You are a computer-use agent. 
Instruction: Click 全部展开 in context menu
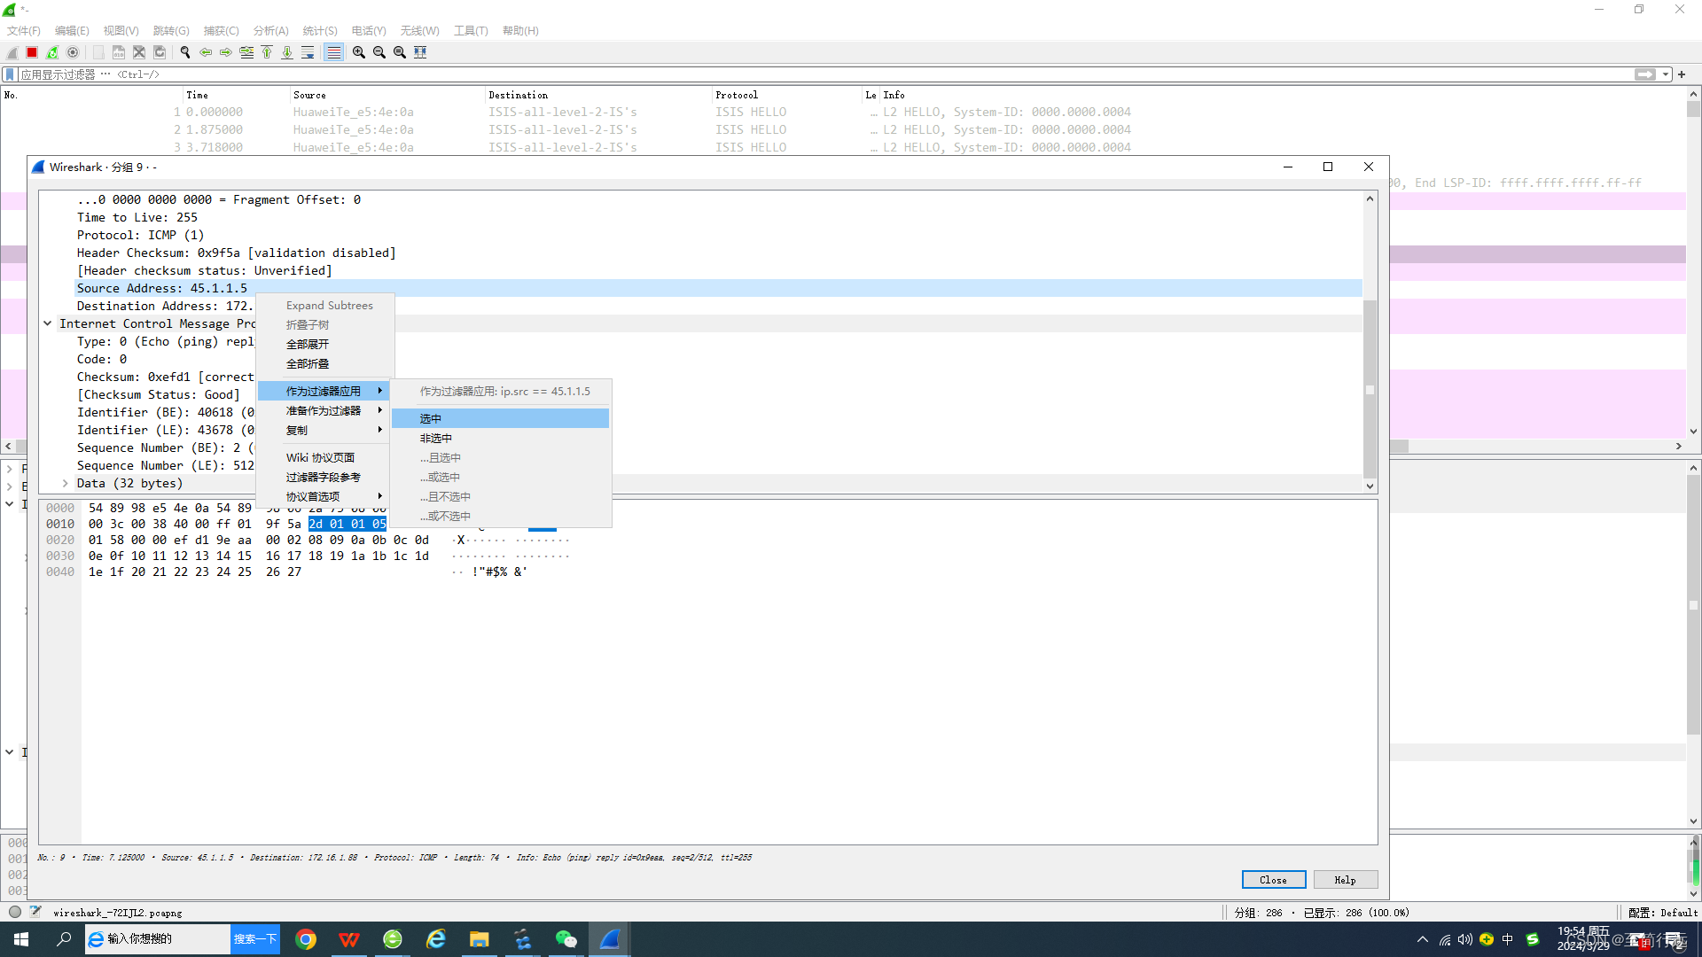324,345
